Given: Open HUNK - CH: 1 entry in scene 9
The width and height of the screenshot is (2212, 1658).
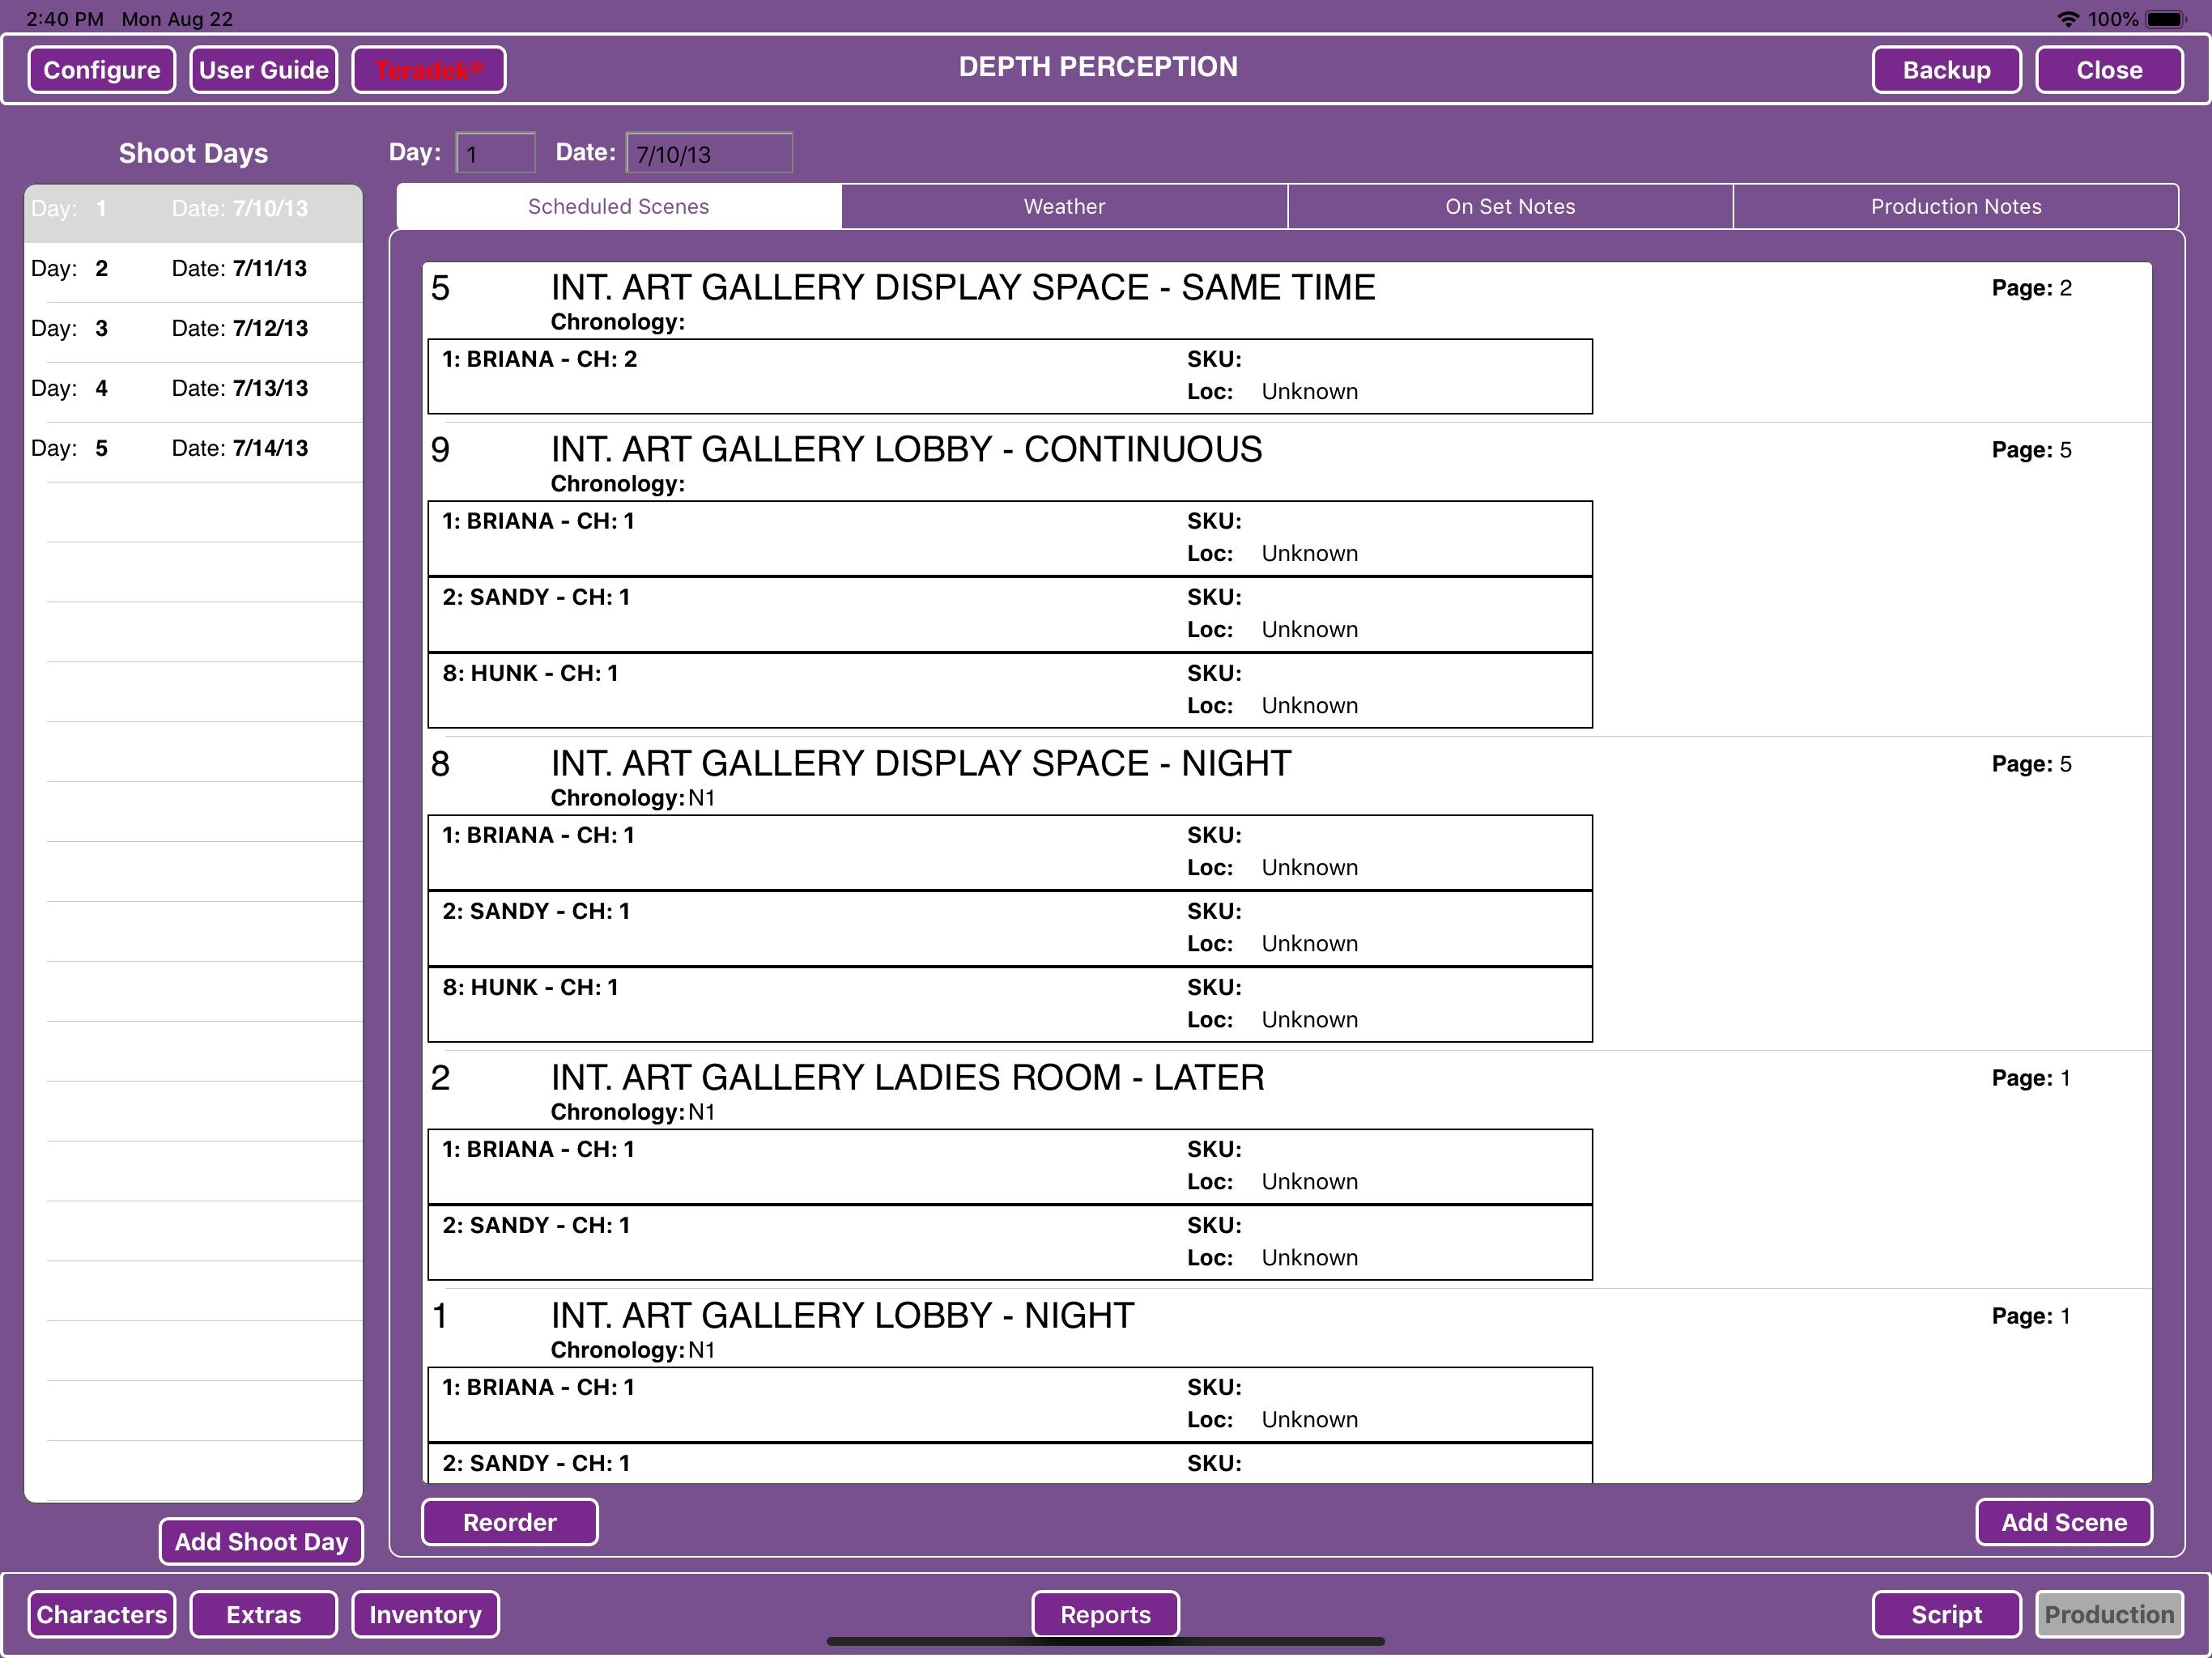Looking at the screenshot, I should pyautogui.click(x=1009, y=691).
